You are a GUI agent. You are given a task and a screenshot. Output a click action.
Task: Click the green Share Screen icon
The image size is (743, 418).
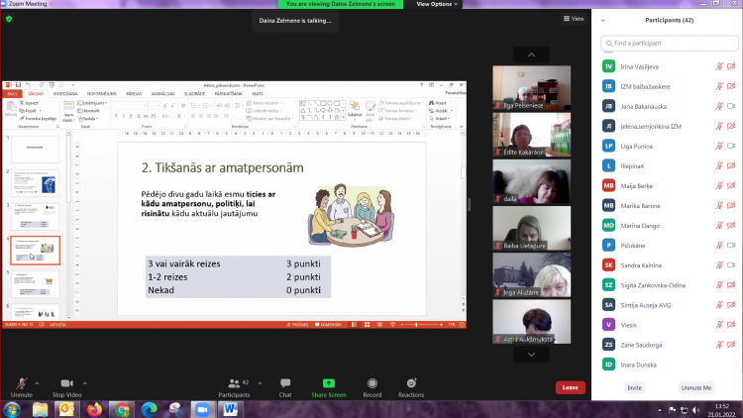(x=328, y=382)
